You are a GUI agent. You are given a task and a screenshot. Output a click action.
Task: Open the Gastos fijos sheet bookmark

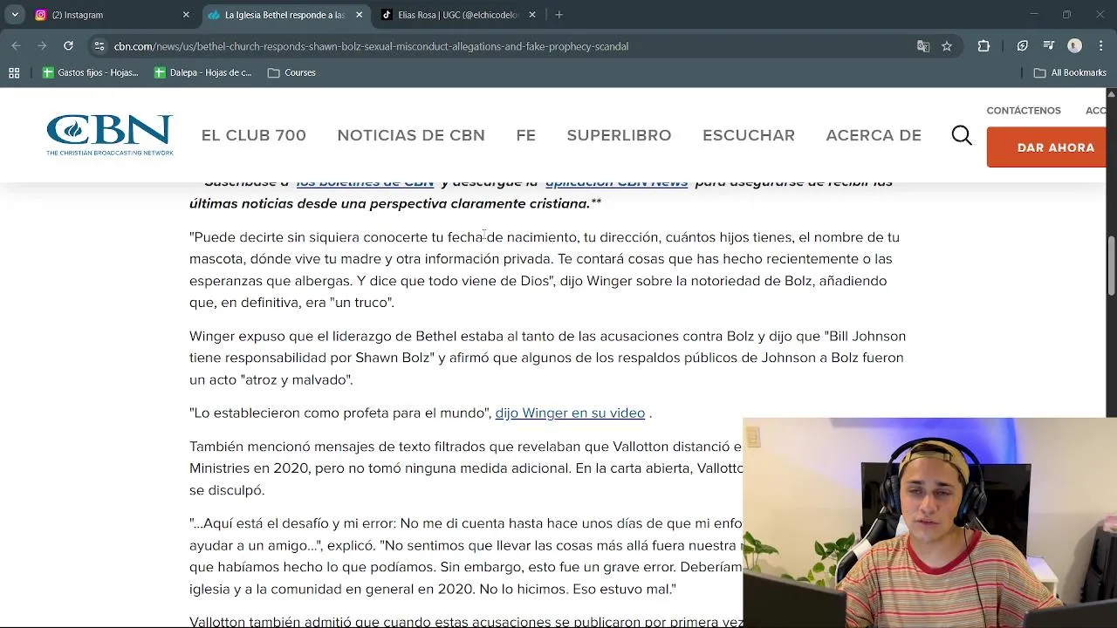(90, 72)
